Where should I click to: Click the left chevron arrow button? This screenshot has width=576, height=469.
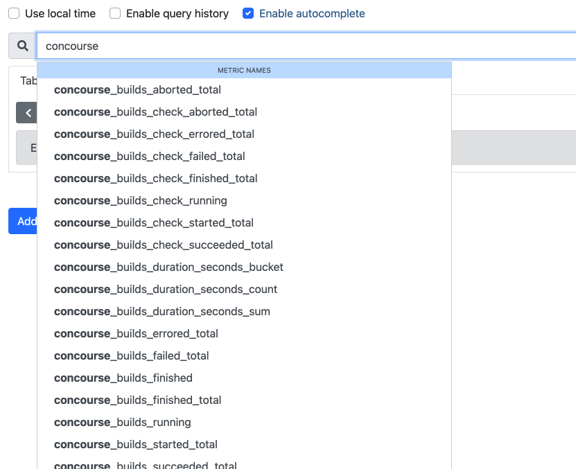coord(27,112)
